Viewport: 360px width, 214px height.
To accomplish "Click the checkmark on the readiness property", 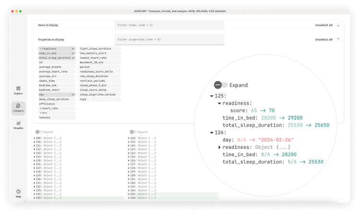I will point(73,48).
